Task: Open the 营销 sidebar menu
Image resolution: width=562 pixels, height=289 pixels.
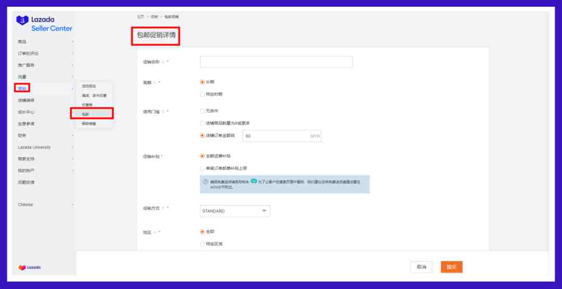Action: (x=22, y=88)
